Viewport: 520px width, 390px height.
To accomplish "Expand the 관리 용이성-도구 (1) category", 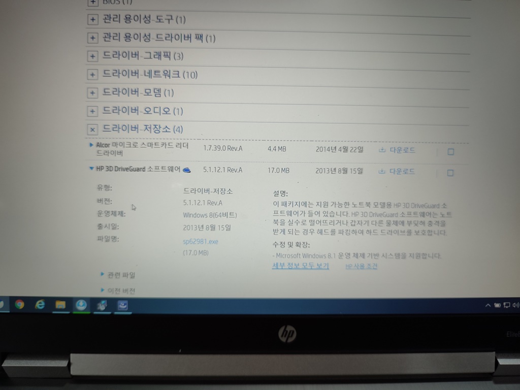I will coord(92,20).
